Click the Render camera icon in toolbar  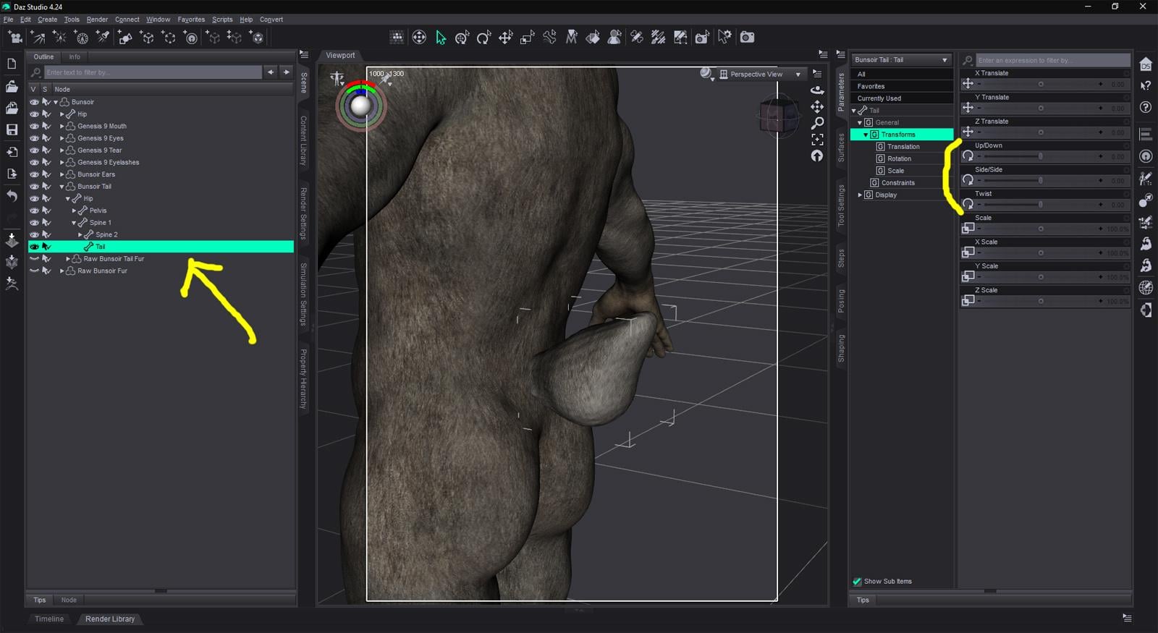pos(747,37)
